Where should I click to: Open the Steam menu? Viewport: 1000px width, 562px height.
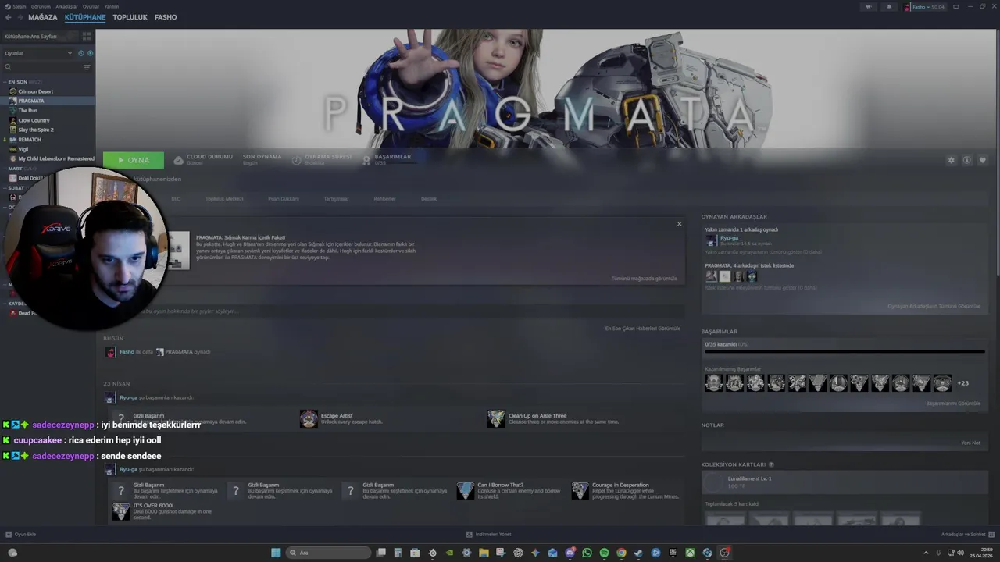tap(16, 6)
